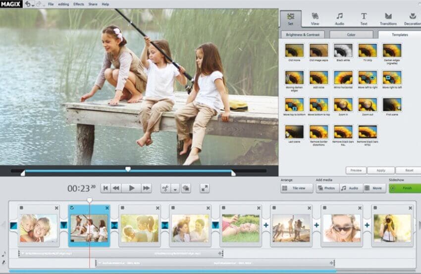This screenshot has height=274, width=421.
Task: Open the dropdown arrow beside the scissors
Action: click(175, 189)
